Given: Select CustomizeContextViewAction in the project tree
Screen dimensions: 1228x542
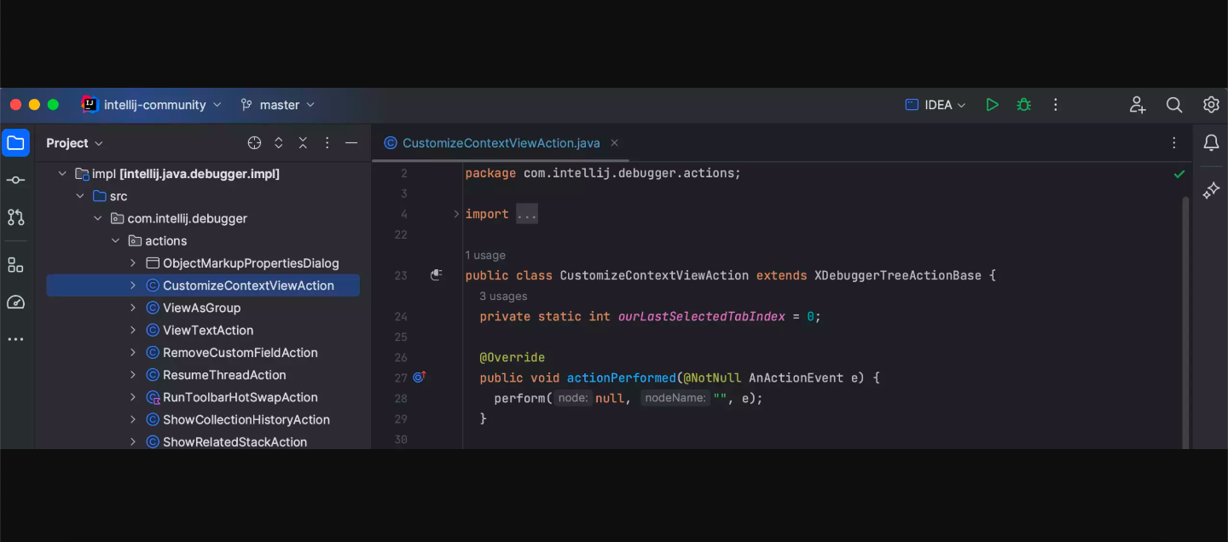Looking at the screenshot, I should (x=203, y=285).
